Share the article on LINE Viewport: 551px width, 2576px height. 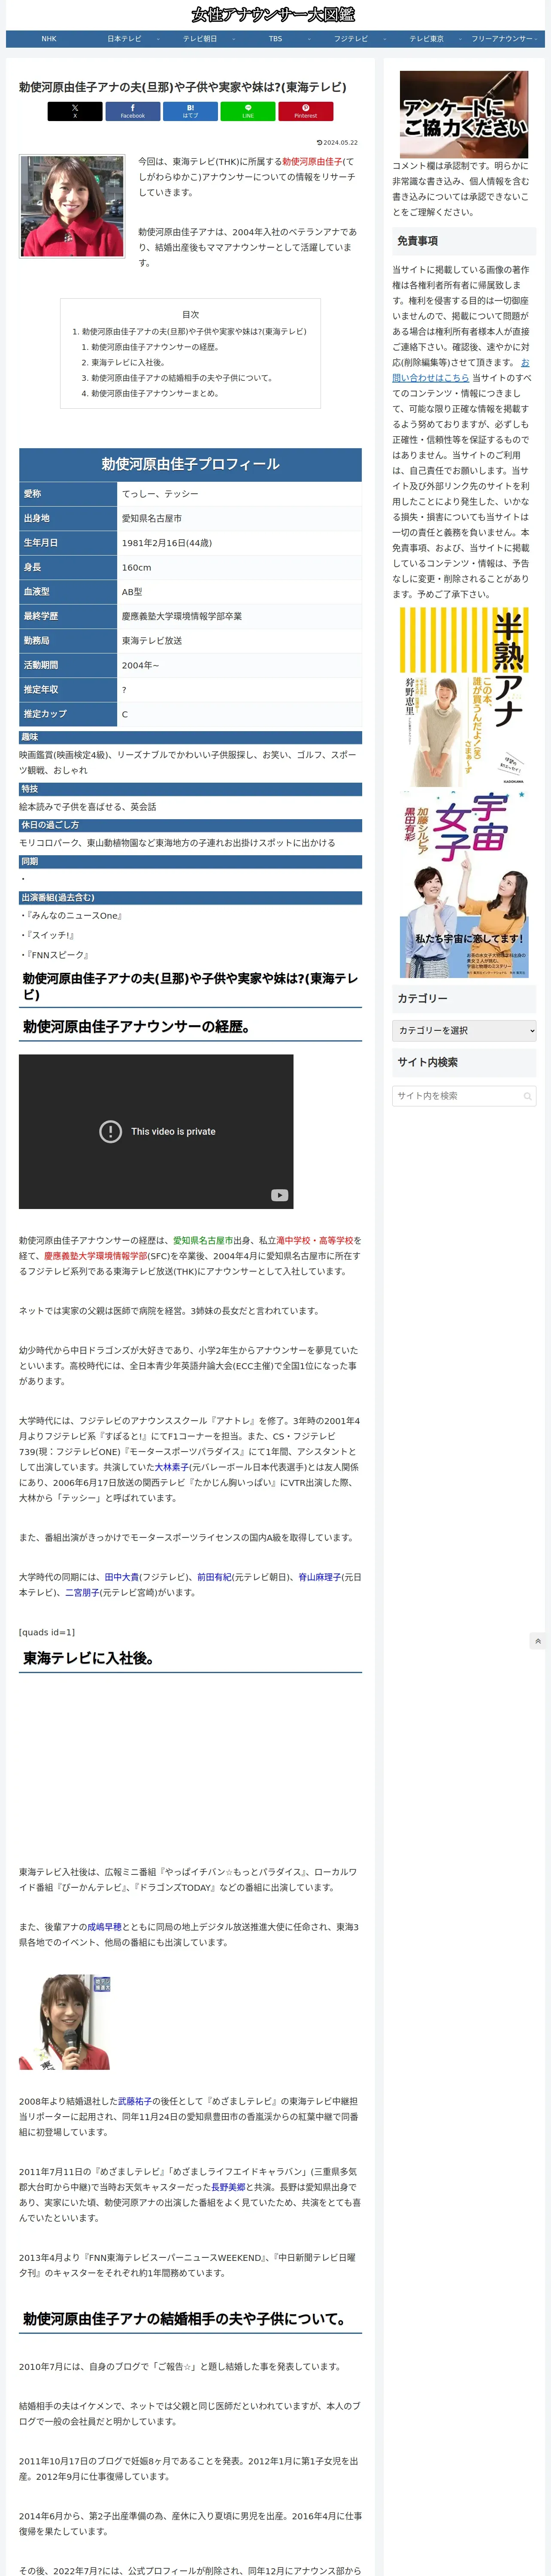pos(248,111)
